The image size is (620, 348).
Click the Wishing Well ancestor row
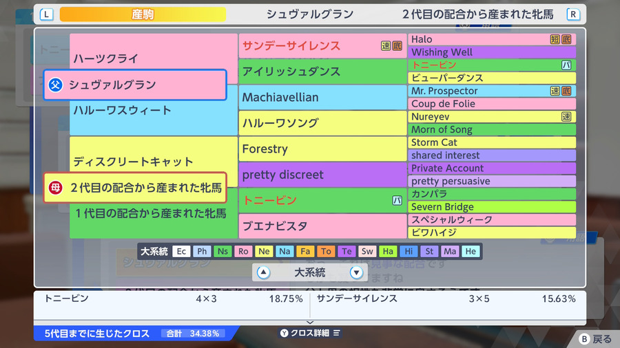[492, 52]
